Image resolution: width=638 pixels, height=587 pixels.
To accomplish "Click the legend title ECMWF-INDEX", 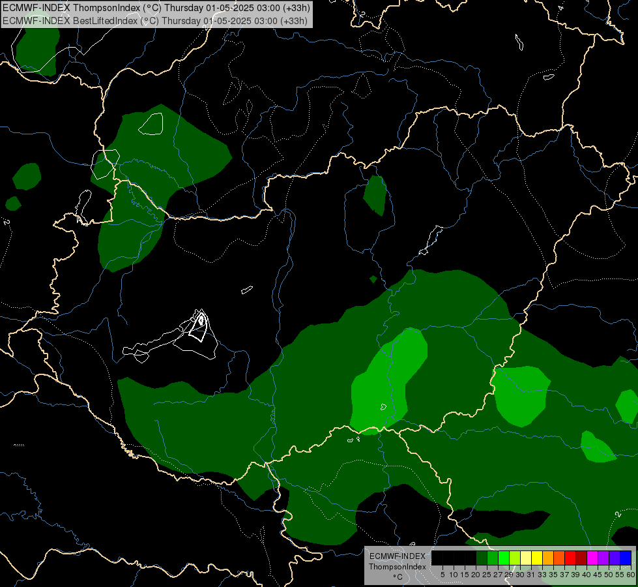I will point(398,556).
